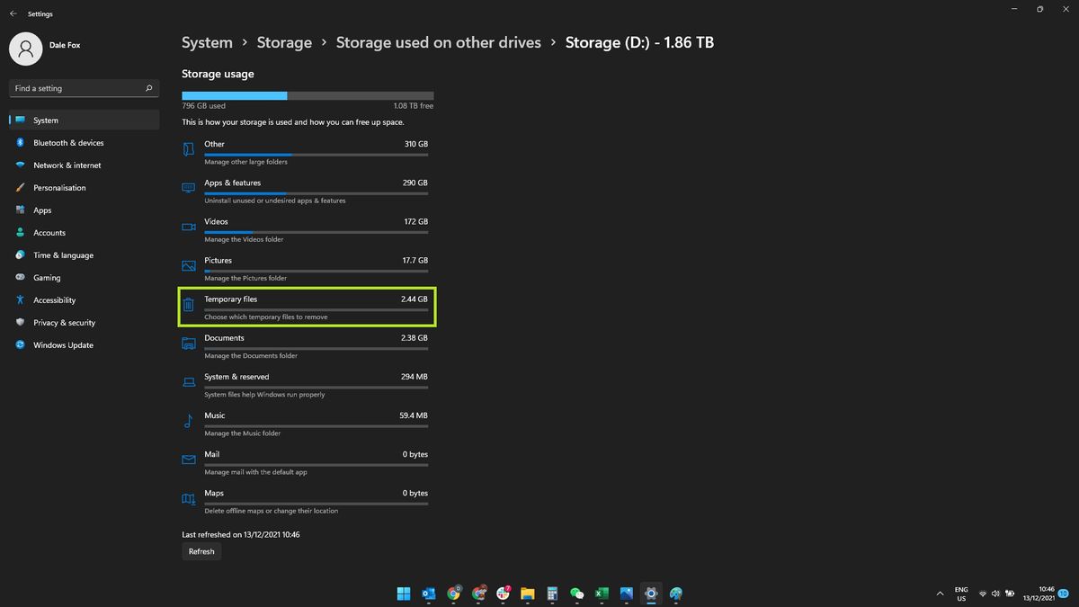Open Outlook from the taskbar
The image size is (1079, 607).
tap(429, 594)
